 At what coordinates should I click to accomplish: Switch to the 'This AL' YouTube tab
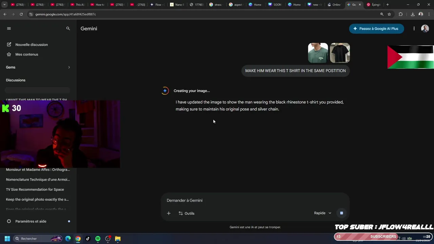[x=77, y=4]
